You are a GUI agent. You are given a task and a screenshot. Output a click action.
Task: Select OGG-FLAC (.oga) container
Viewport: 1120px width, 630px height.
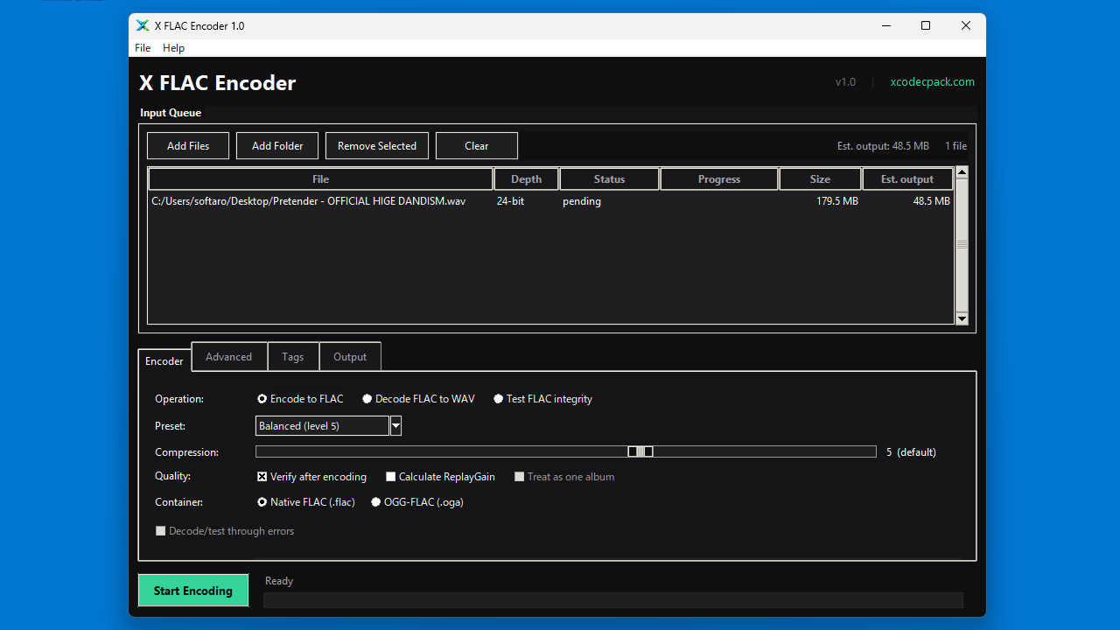pos(417,502)
